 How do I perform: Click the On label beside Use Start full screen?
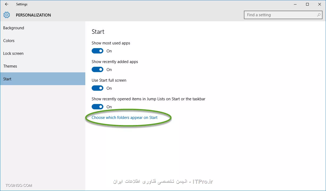click(109, 88)
